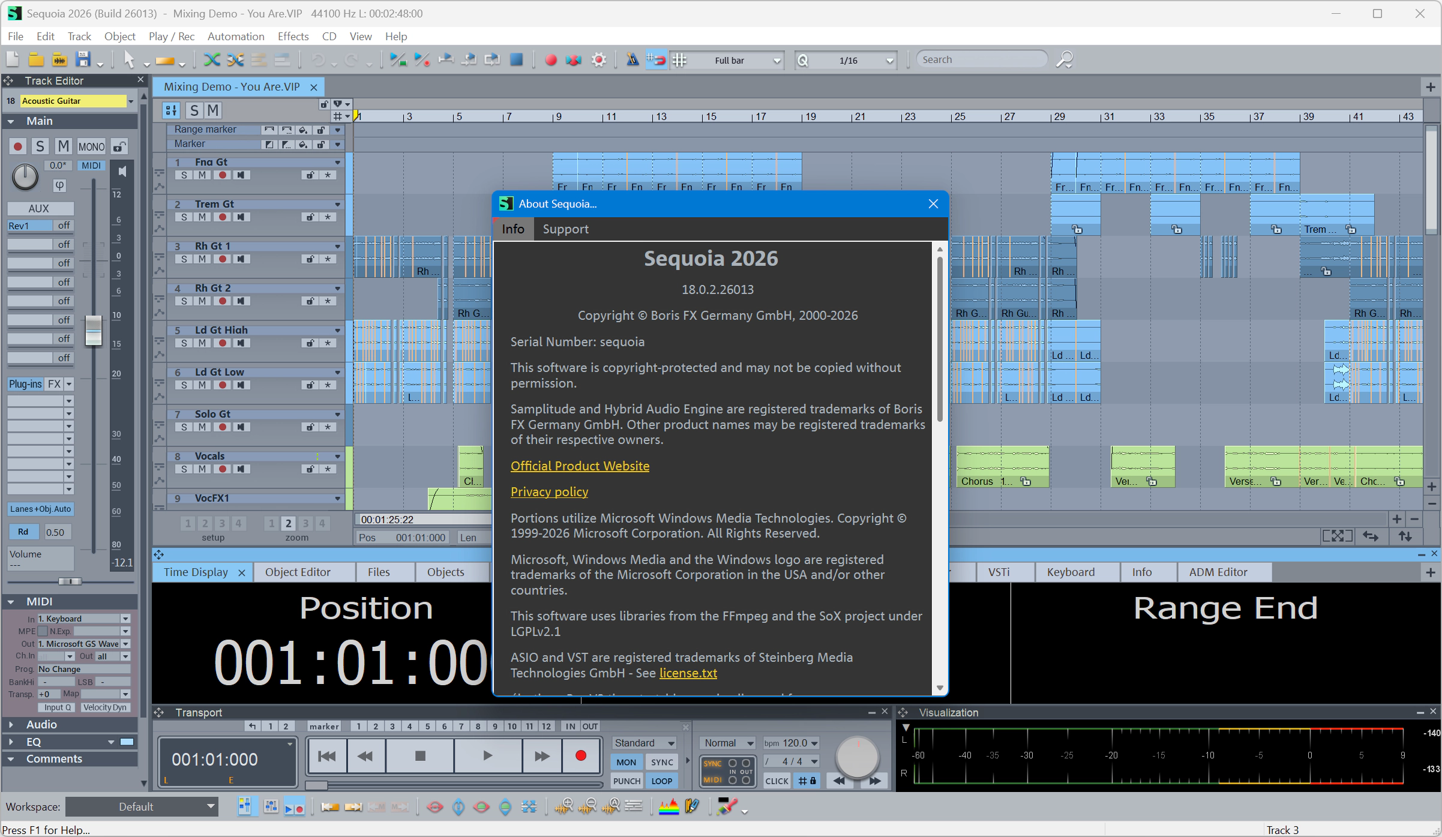Click the rainbow spectrum display icon
The width and height of the screenshot is (1442, 837).
pyautogui.click(x=668, y=807)
